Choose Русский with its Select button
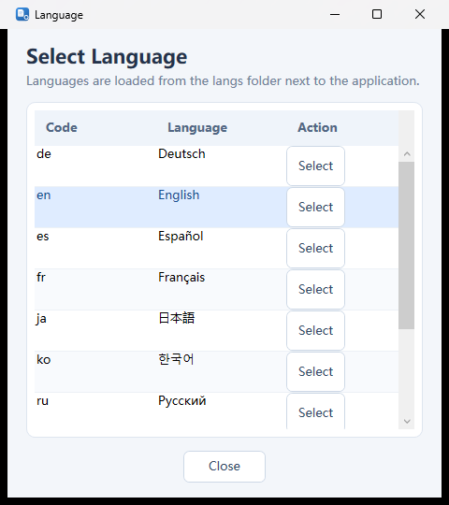The image size is (449, 505). (315, 411)
